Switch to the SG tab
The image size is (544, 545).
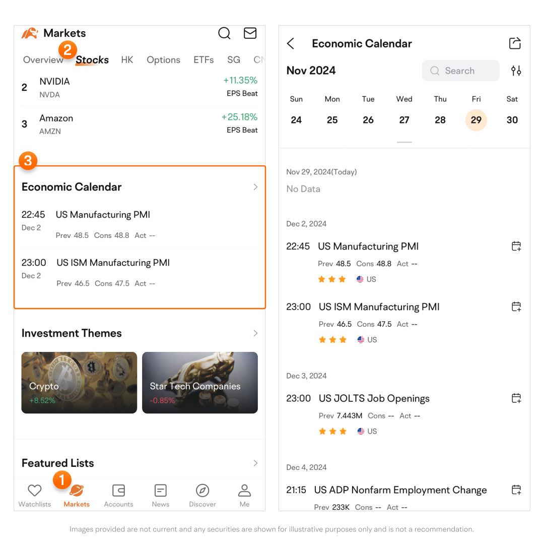coord(234,60)
